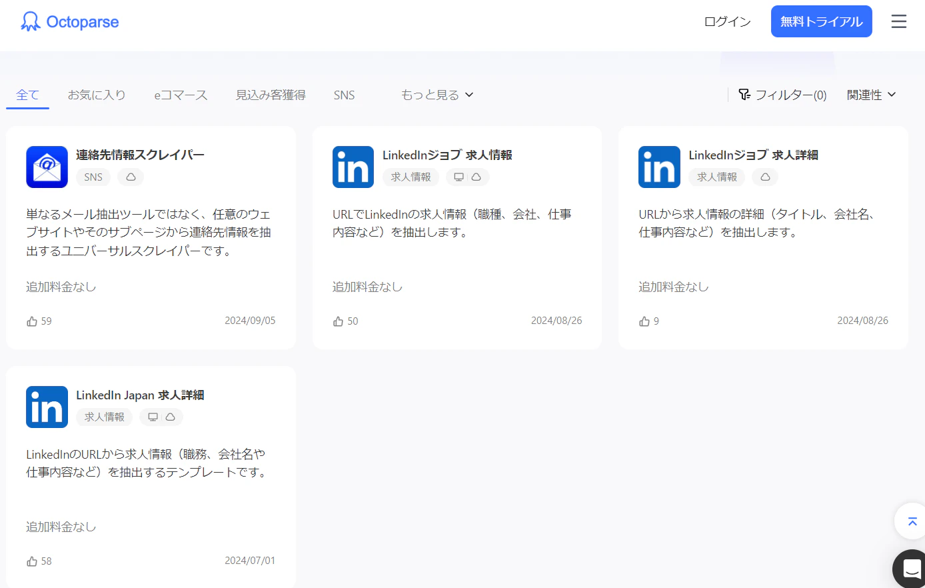Click LinkedIn logo on LinkedInジョブ 求人詳細

coord(659,167)
